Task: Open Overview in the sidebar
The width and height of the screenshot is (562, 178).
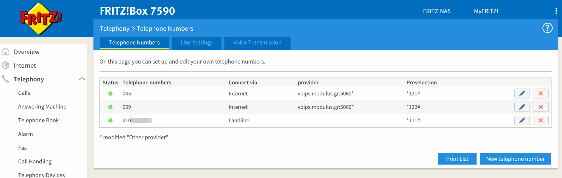Action: pyautogui.click(x=26, y=52)
